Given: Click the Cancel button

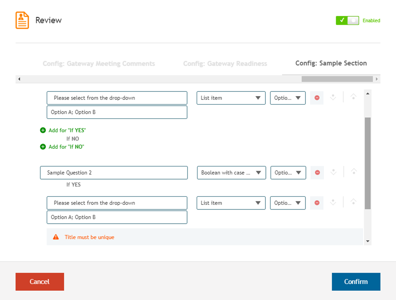Looking at the screenshot, I should click(x=40, y=281).
